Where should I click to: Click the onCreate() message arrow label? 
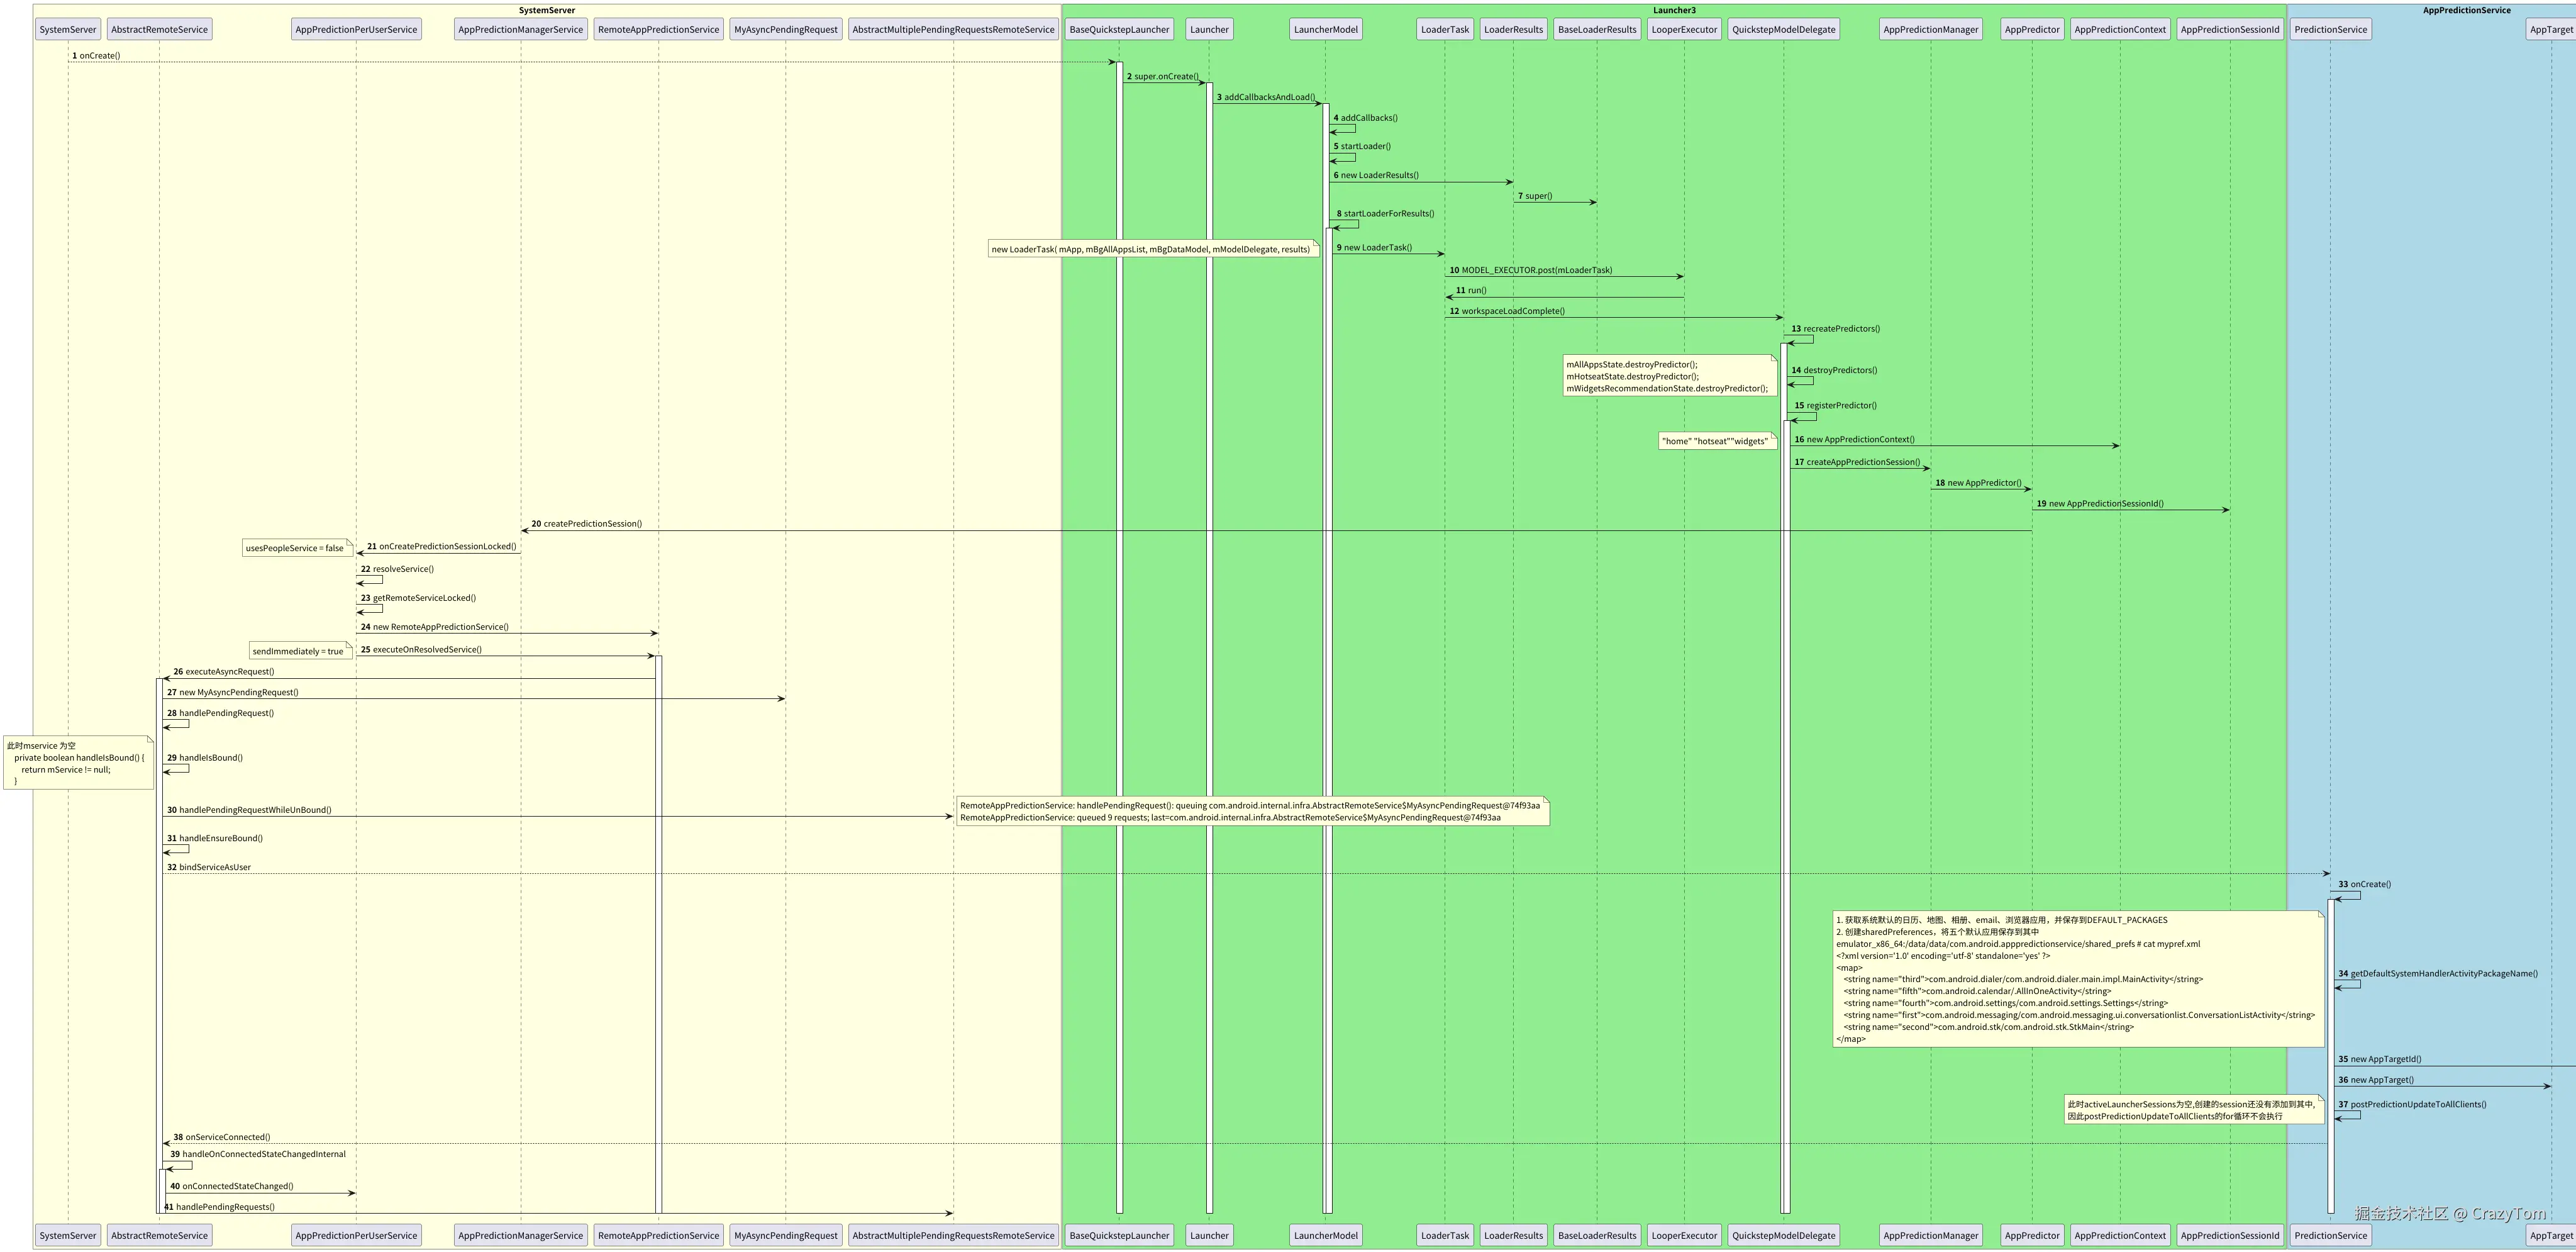[x=97, y=55]
